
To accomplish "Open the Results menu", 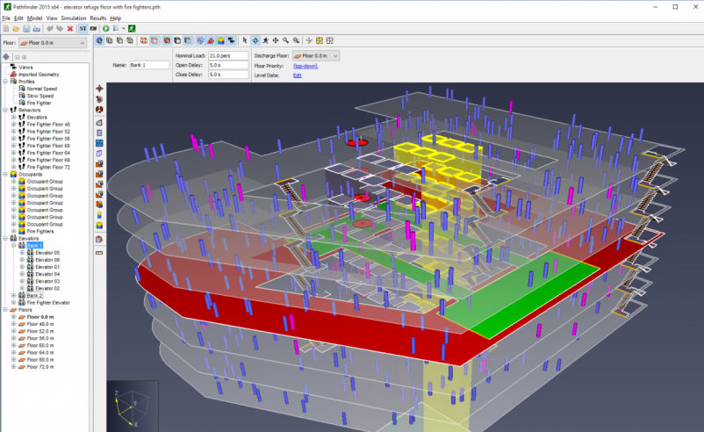I will [98, 18].
